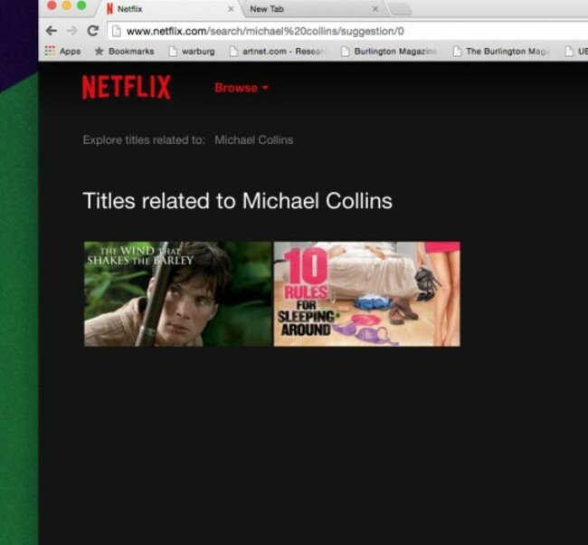588x545 pixels.
Task: Open the Apps grid shortcut
Action: coord(62,51)
